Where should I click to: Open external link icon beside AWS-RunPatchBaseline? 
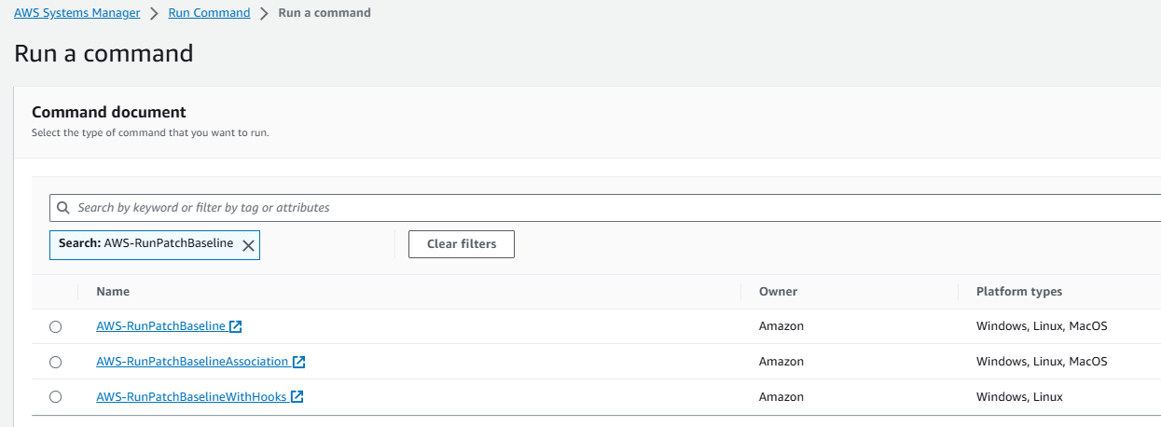tap(236, 326)
